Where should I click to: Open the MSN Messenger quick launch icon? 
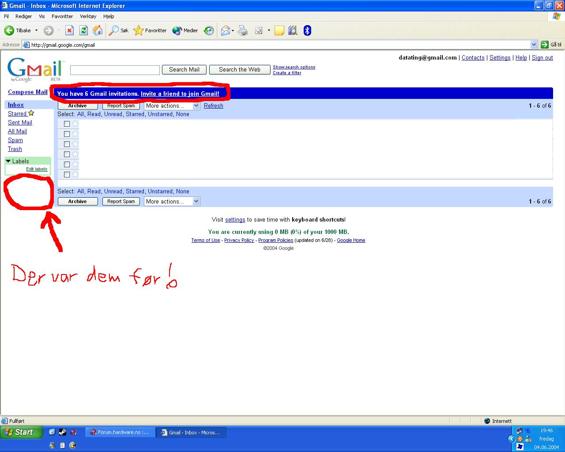click(52, 445)
